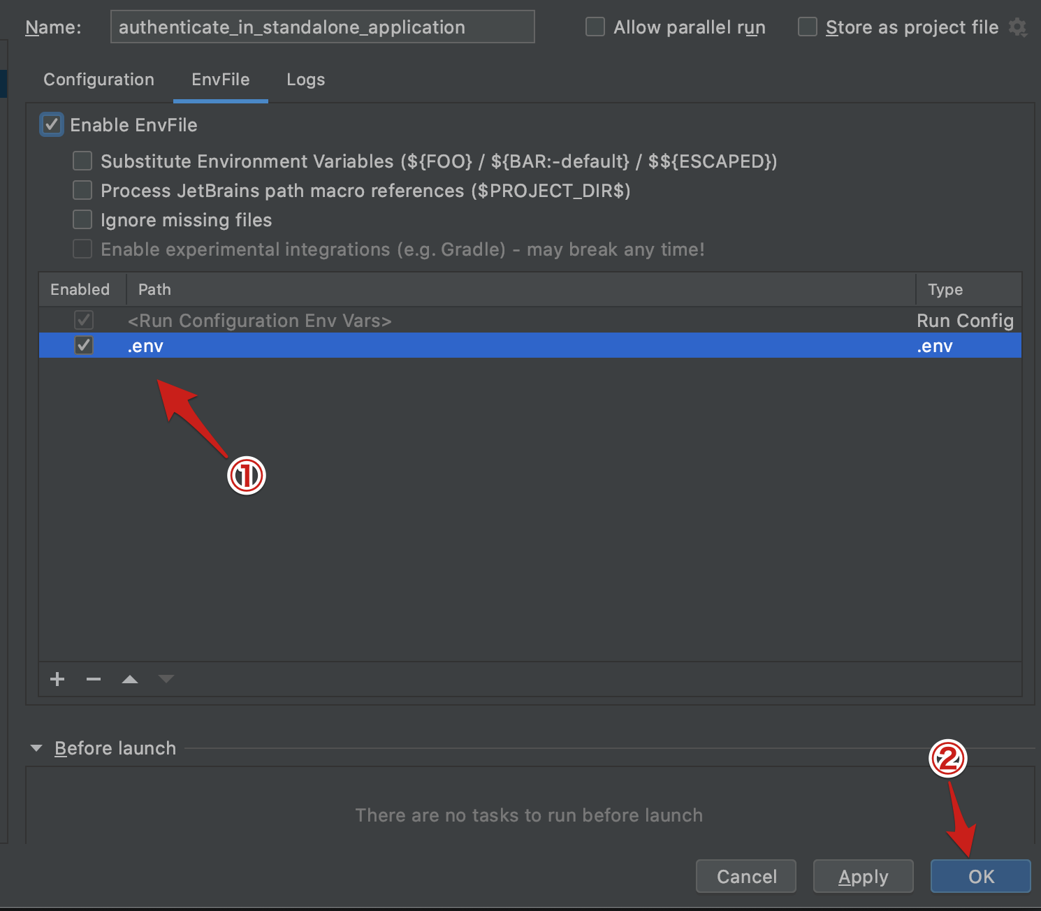Confirm changes with OK
Screen dimensions: 1041x911
click(x=980, y=876)
